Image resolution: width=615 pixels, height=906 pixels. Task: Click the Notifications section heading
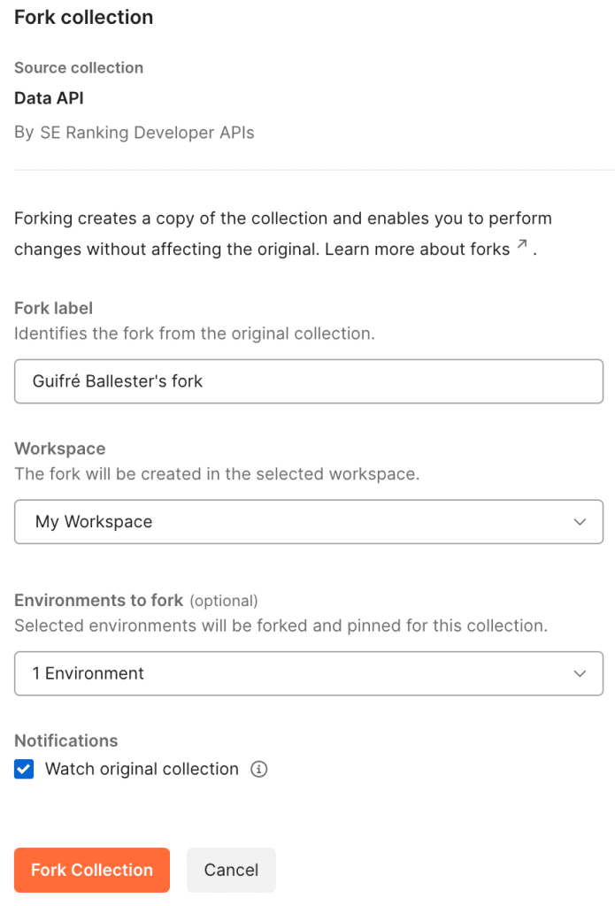(x=65, y=741)
